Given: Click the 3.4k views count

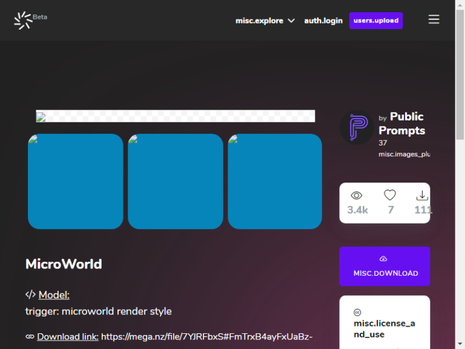Looking at the screenshot, I should (357, 210).
